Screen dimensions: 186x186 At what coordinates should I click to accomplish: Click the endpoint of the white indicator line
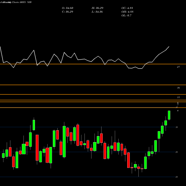(x=169, y=47)
